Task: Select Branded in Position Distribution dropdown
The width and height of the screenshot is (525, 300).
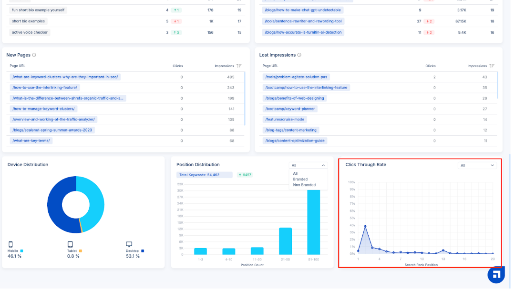Action: coord(300,180)
